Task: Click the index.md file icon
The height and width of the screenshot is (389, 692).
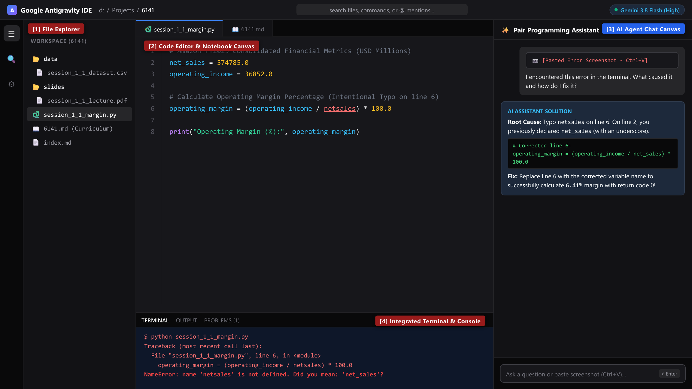Action: [36, 143]
